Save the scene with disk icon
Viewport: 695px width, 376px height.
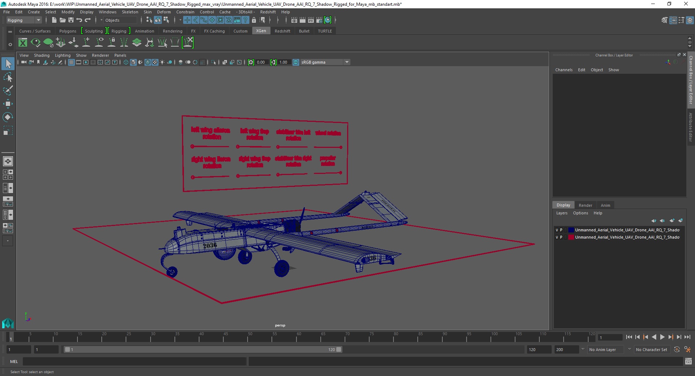coord(71,20)
